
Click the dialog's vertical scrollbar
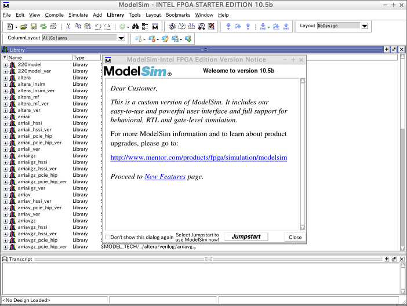coord(303,154)
